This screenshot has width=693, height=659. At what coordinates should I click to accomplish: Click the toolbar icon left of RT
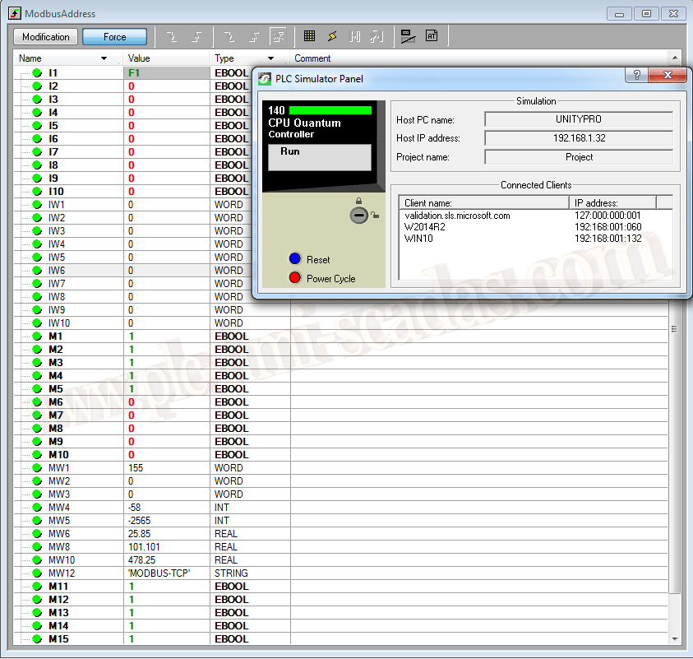click(408, 36)
